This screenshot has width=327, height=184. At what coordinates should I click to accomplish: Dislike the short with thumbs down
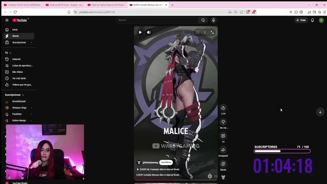[x=223, y=122]
